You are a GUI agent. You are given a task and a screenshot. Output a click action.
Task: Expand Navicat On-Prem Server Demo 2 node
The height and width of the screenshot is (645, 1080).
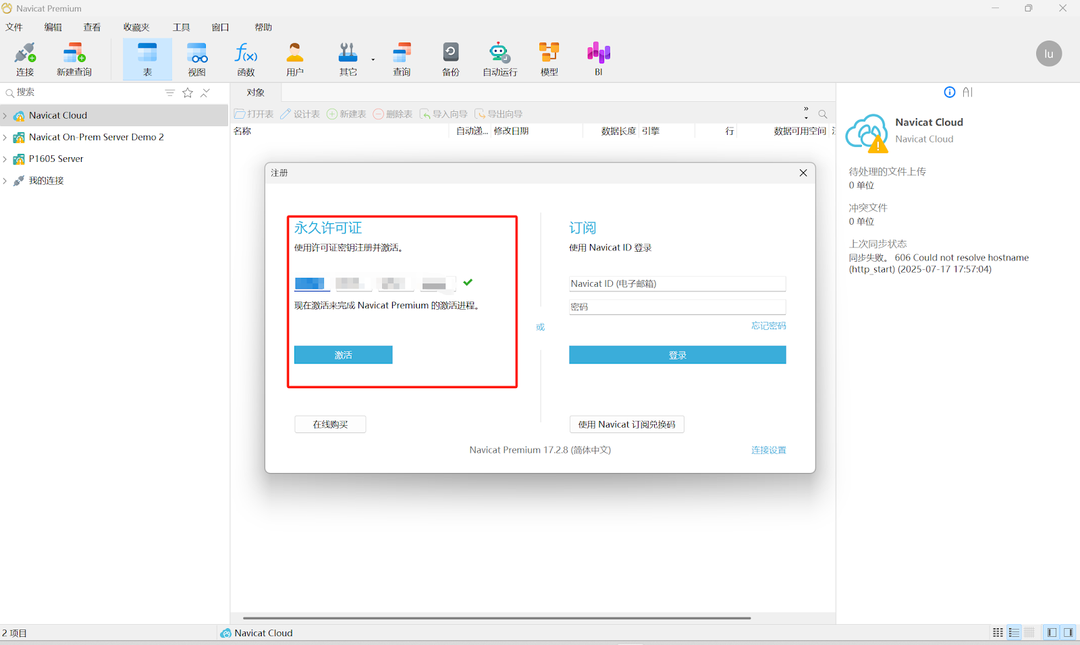[5, 138]
